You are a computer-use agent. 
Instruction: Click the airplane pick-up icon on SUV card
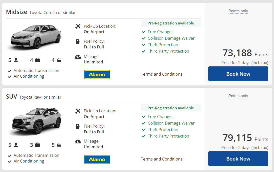coord(78,111)
